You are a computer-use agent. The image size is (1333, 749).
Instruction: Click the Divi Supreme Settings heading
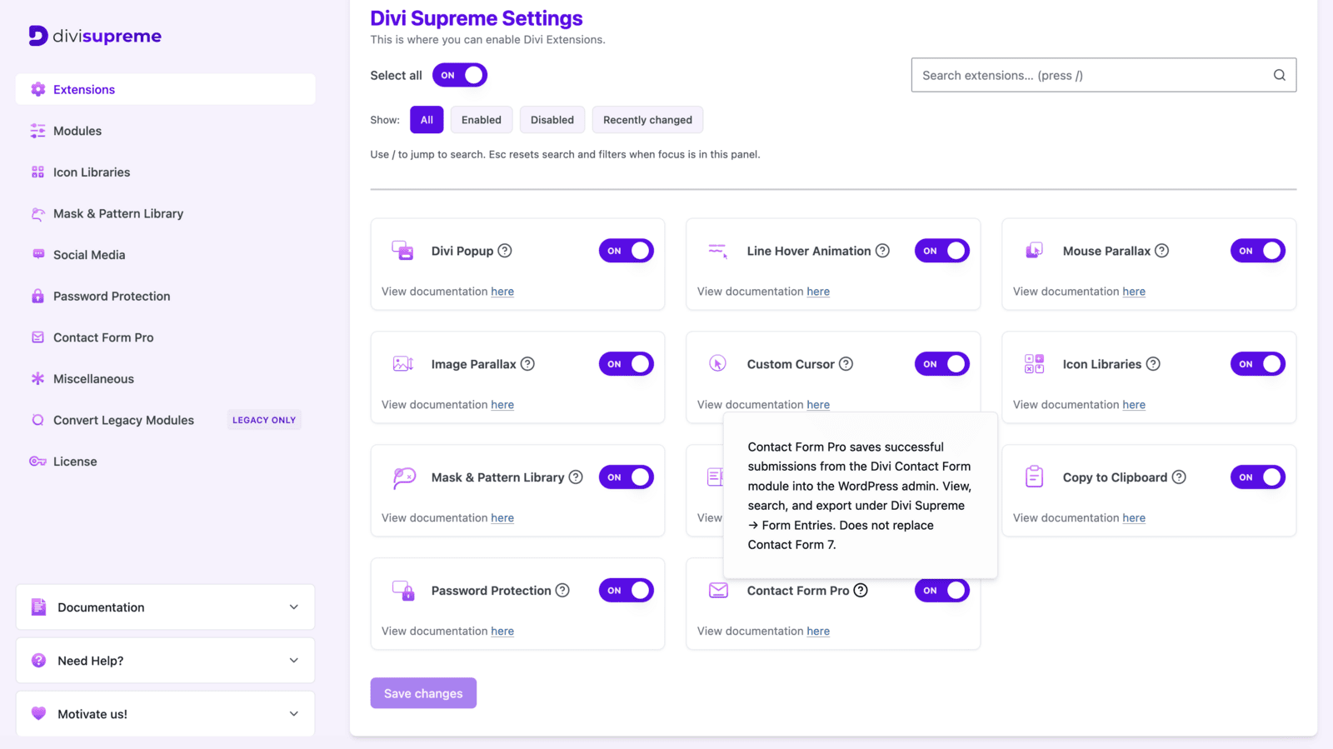click(477, 18)
